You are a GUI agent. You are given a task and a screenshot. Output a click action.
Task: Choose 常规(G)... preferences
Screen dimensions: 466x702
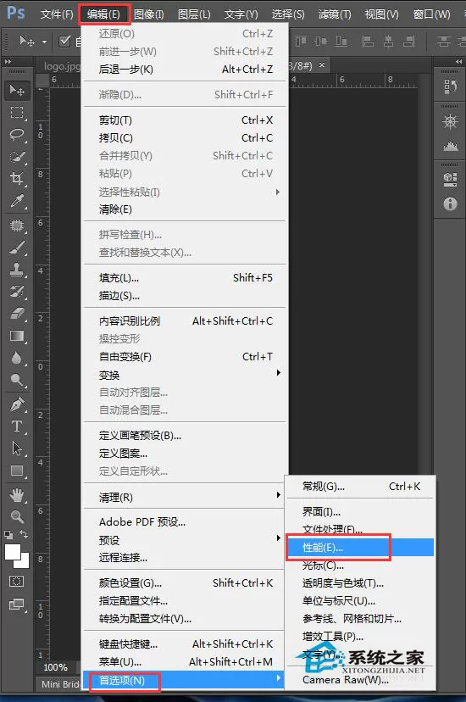360,486
